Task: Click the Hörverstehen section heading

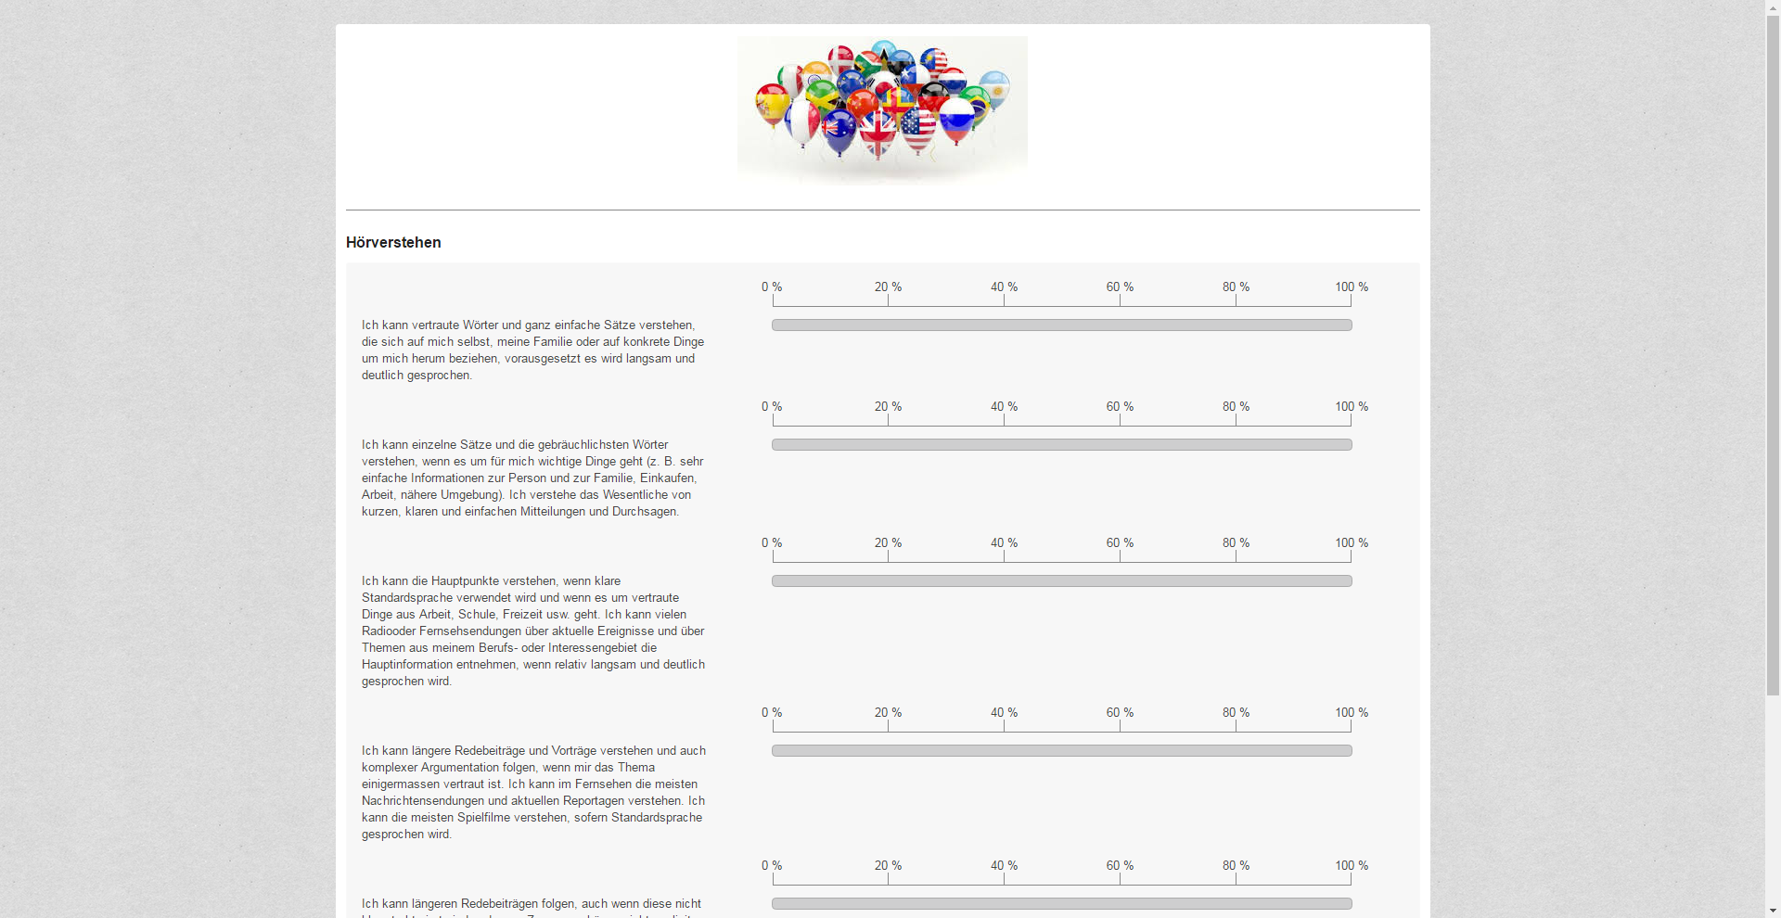Action: (393, 243)
